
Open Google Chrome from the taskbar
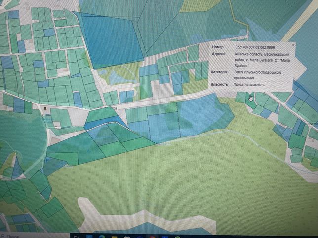[x=153, y=237]
